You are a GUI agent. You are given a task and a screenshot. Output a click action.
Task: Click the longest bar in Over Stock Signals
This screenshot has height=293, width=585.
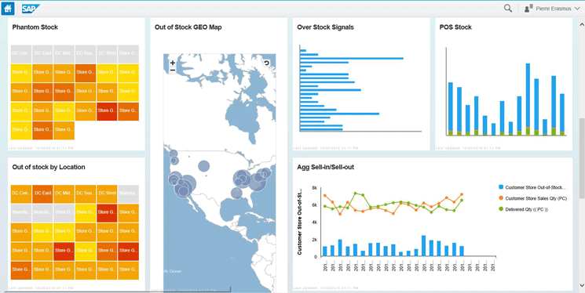coord(352,59)
